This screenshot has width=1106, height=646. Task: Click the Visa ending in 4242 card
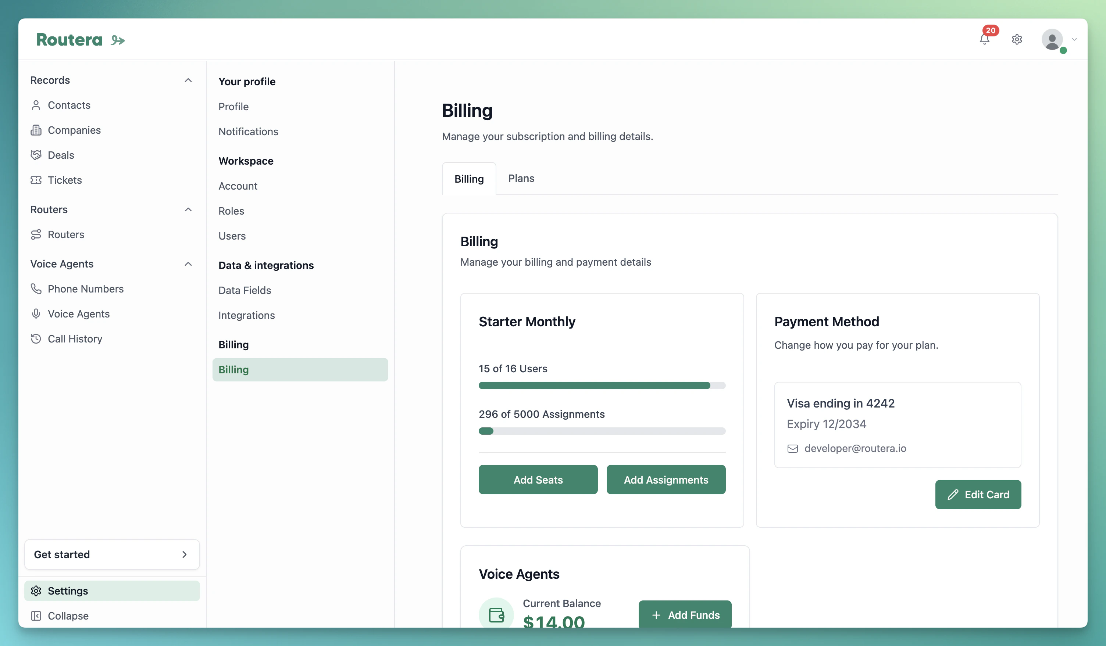(898, 425)
